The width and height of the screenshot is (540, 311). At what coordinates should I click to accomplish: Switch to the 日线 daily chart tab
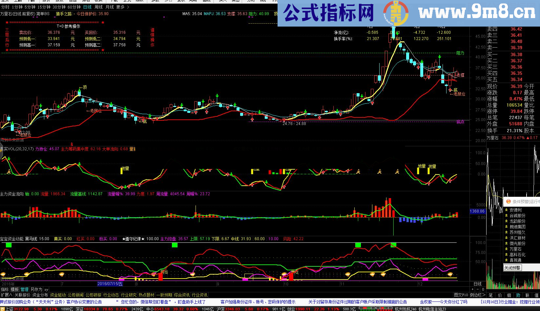(x=87, y=7)
